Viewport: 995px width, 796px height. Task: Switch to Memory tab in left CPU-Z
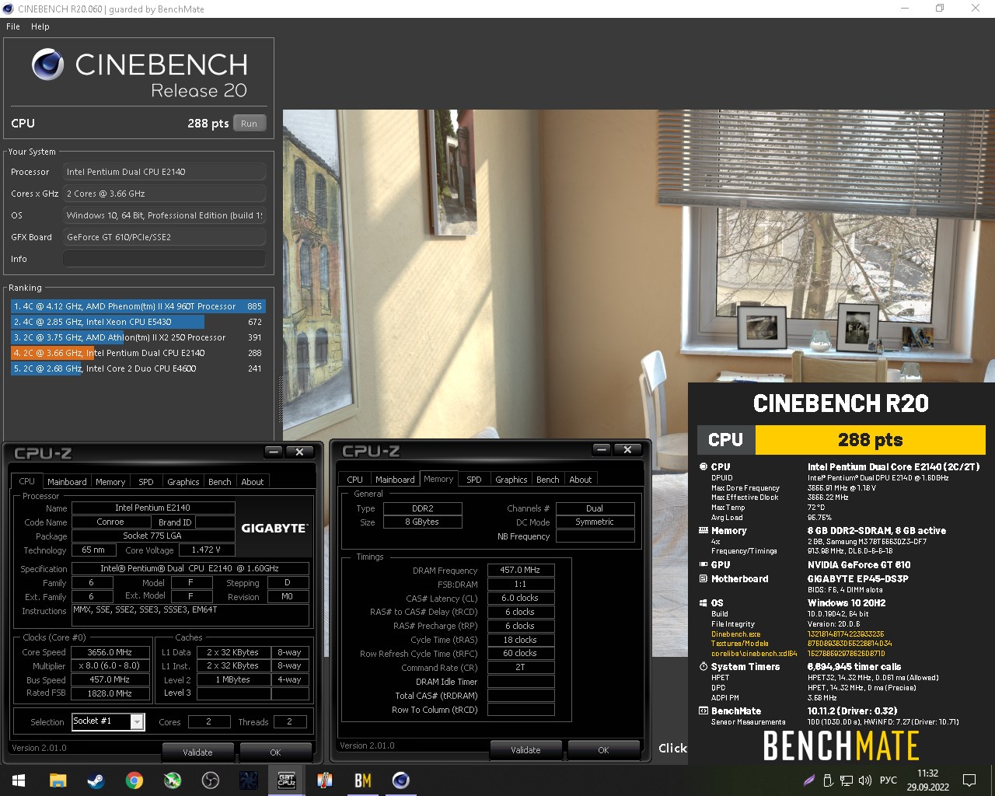[x=110, y=482]
